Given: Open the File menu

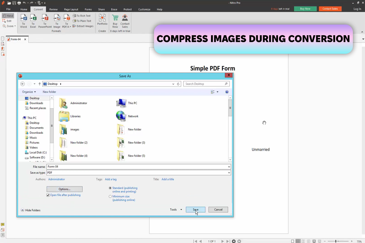Looking at the screenshot, I should pos(9,9).
